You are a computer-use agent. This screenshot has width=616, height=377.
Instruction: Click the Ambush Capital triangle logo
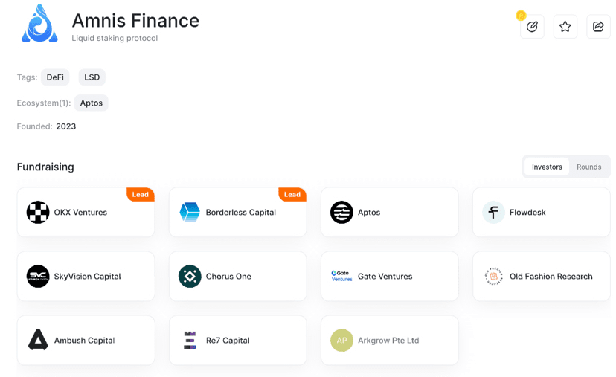pos(38,340)
